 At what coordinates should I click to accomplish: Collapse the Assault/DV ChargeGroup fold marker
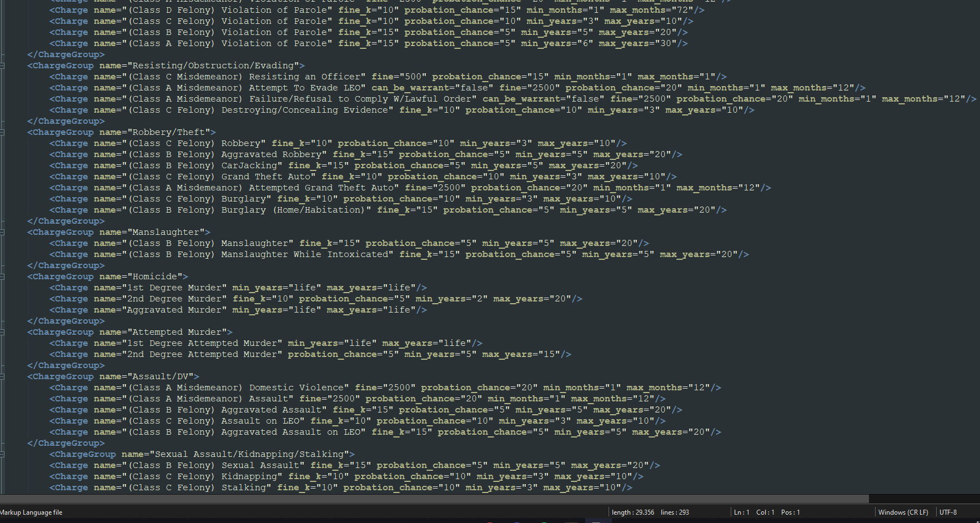(x=2, y=376)
